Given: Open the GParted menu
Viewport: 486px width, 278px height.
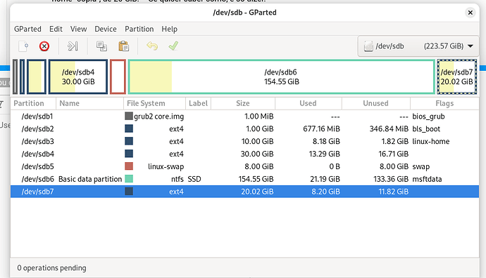Looking at the screenshot, I should [x=27, y=29].
